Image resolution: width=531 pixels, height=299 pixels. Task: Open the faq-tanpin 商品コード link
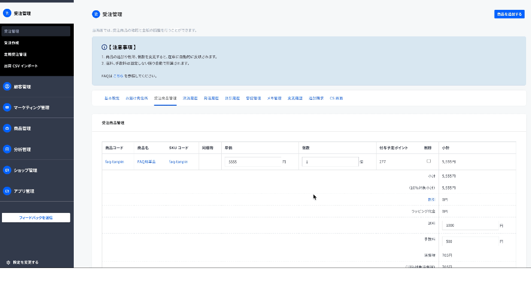click(115, 162)
